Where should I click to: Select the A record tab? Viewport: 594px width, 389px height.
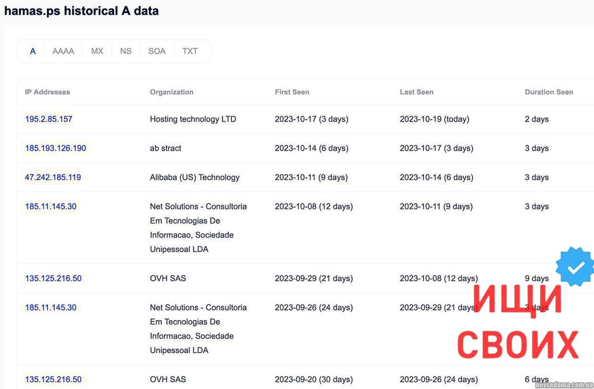(x=33, y=51)
